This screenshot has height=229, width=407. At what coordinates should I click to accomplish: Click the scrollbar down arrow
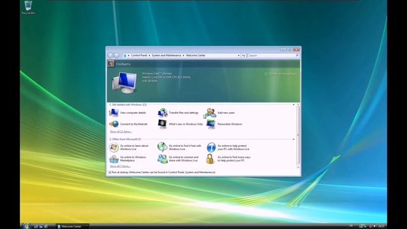[298, 167]
